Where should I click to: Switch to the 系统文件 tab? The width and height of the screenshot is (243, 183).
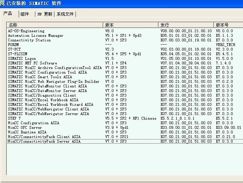coord(65,14)
